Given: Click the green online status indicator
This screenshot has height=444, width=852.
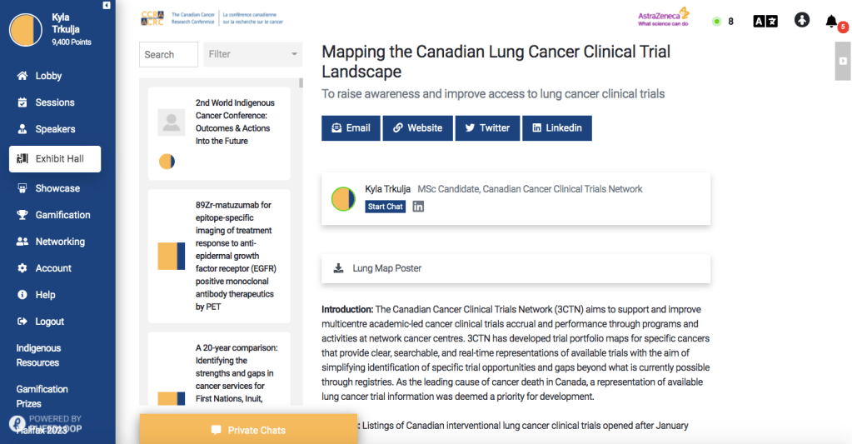Looking at the screenshot, I should (x=716, y=22).
